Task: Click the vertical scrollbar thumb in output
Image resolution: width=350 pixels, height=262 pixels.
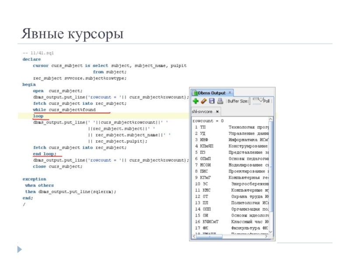Action: coord(272,166)
